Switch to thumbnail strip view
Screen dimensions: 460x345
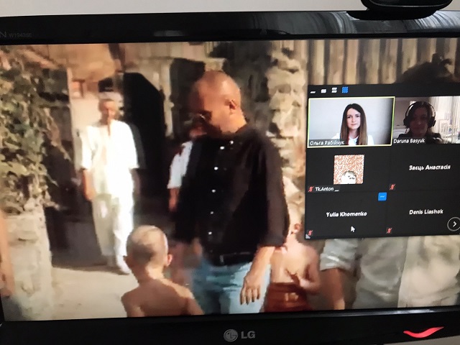(x=334, y=90)
